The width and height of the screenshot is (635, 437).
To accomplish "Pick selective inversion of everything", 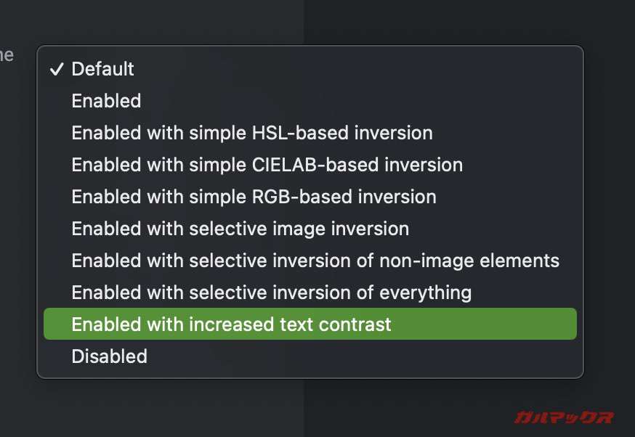I will [271, 293].
